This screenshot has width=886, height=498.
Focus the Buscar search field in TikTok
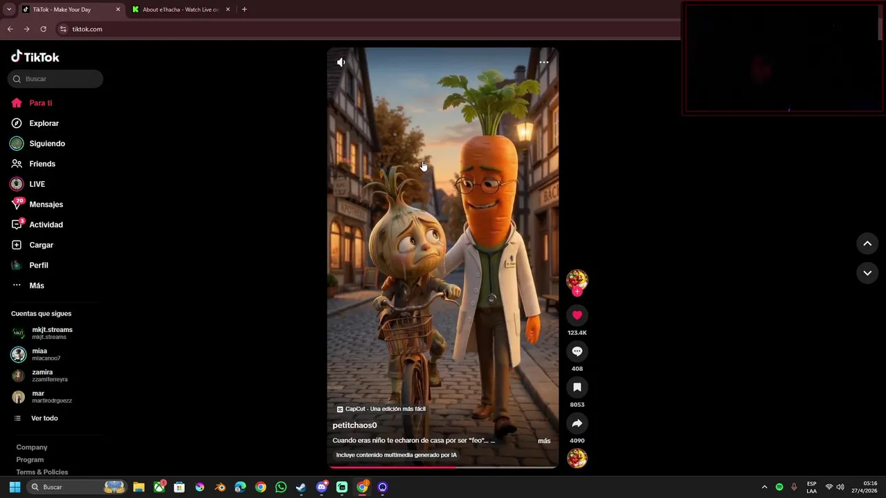click(x=55, y=79)
